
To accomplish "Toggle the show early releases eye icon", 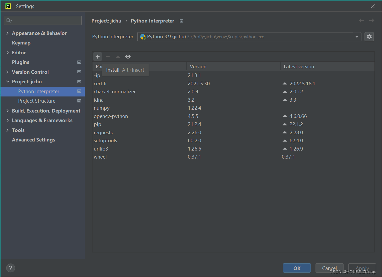I will tap(128, 57).
